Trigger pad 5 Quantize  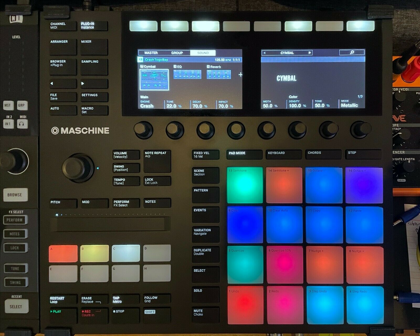[245, 265]
